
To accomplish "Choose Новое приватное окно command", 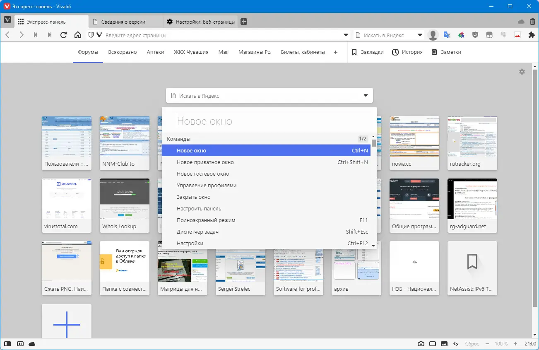I will click(267, 162).
